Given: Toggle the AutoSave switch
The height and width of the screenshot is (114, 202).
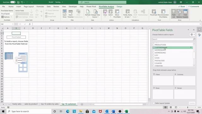Looking at the screenshot, I should tap(13, 2).
